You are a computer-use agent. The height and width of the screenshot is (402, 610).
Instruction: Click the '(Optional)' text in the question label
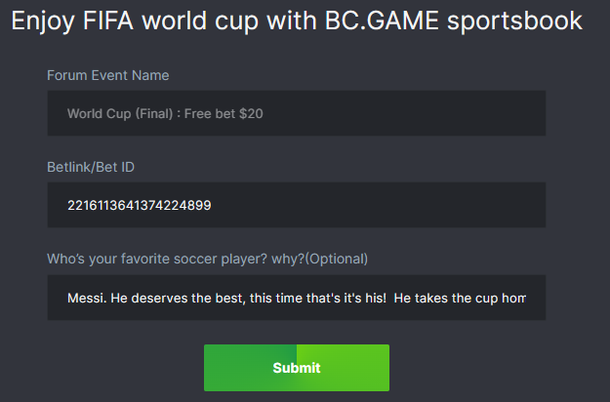click(x=336, y=259)
